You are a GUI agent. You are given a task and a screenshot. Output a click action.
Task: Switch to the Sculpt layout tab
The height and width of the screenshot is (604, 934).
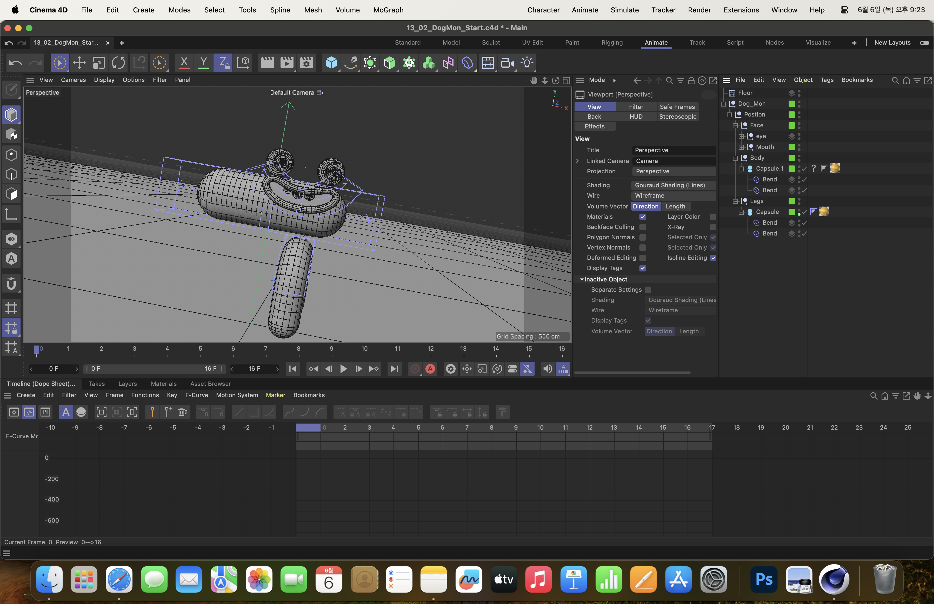[491, 42]
